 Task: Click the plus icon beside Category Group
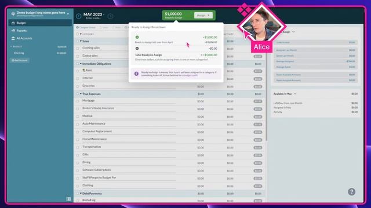click(x=77, y=27)
